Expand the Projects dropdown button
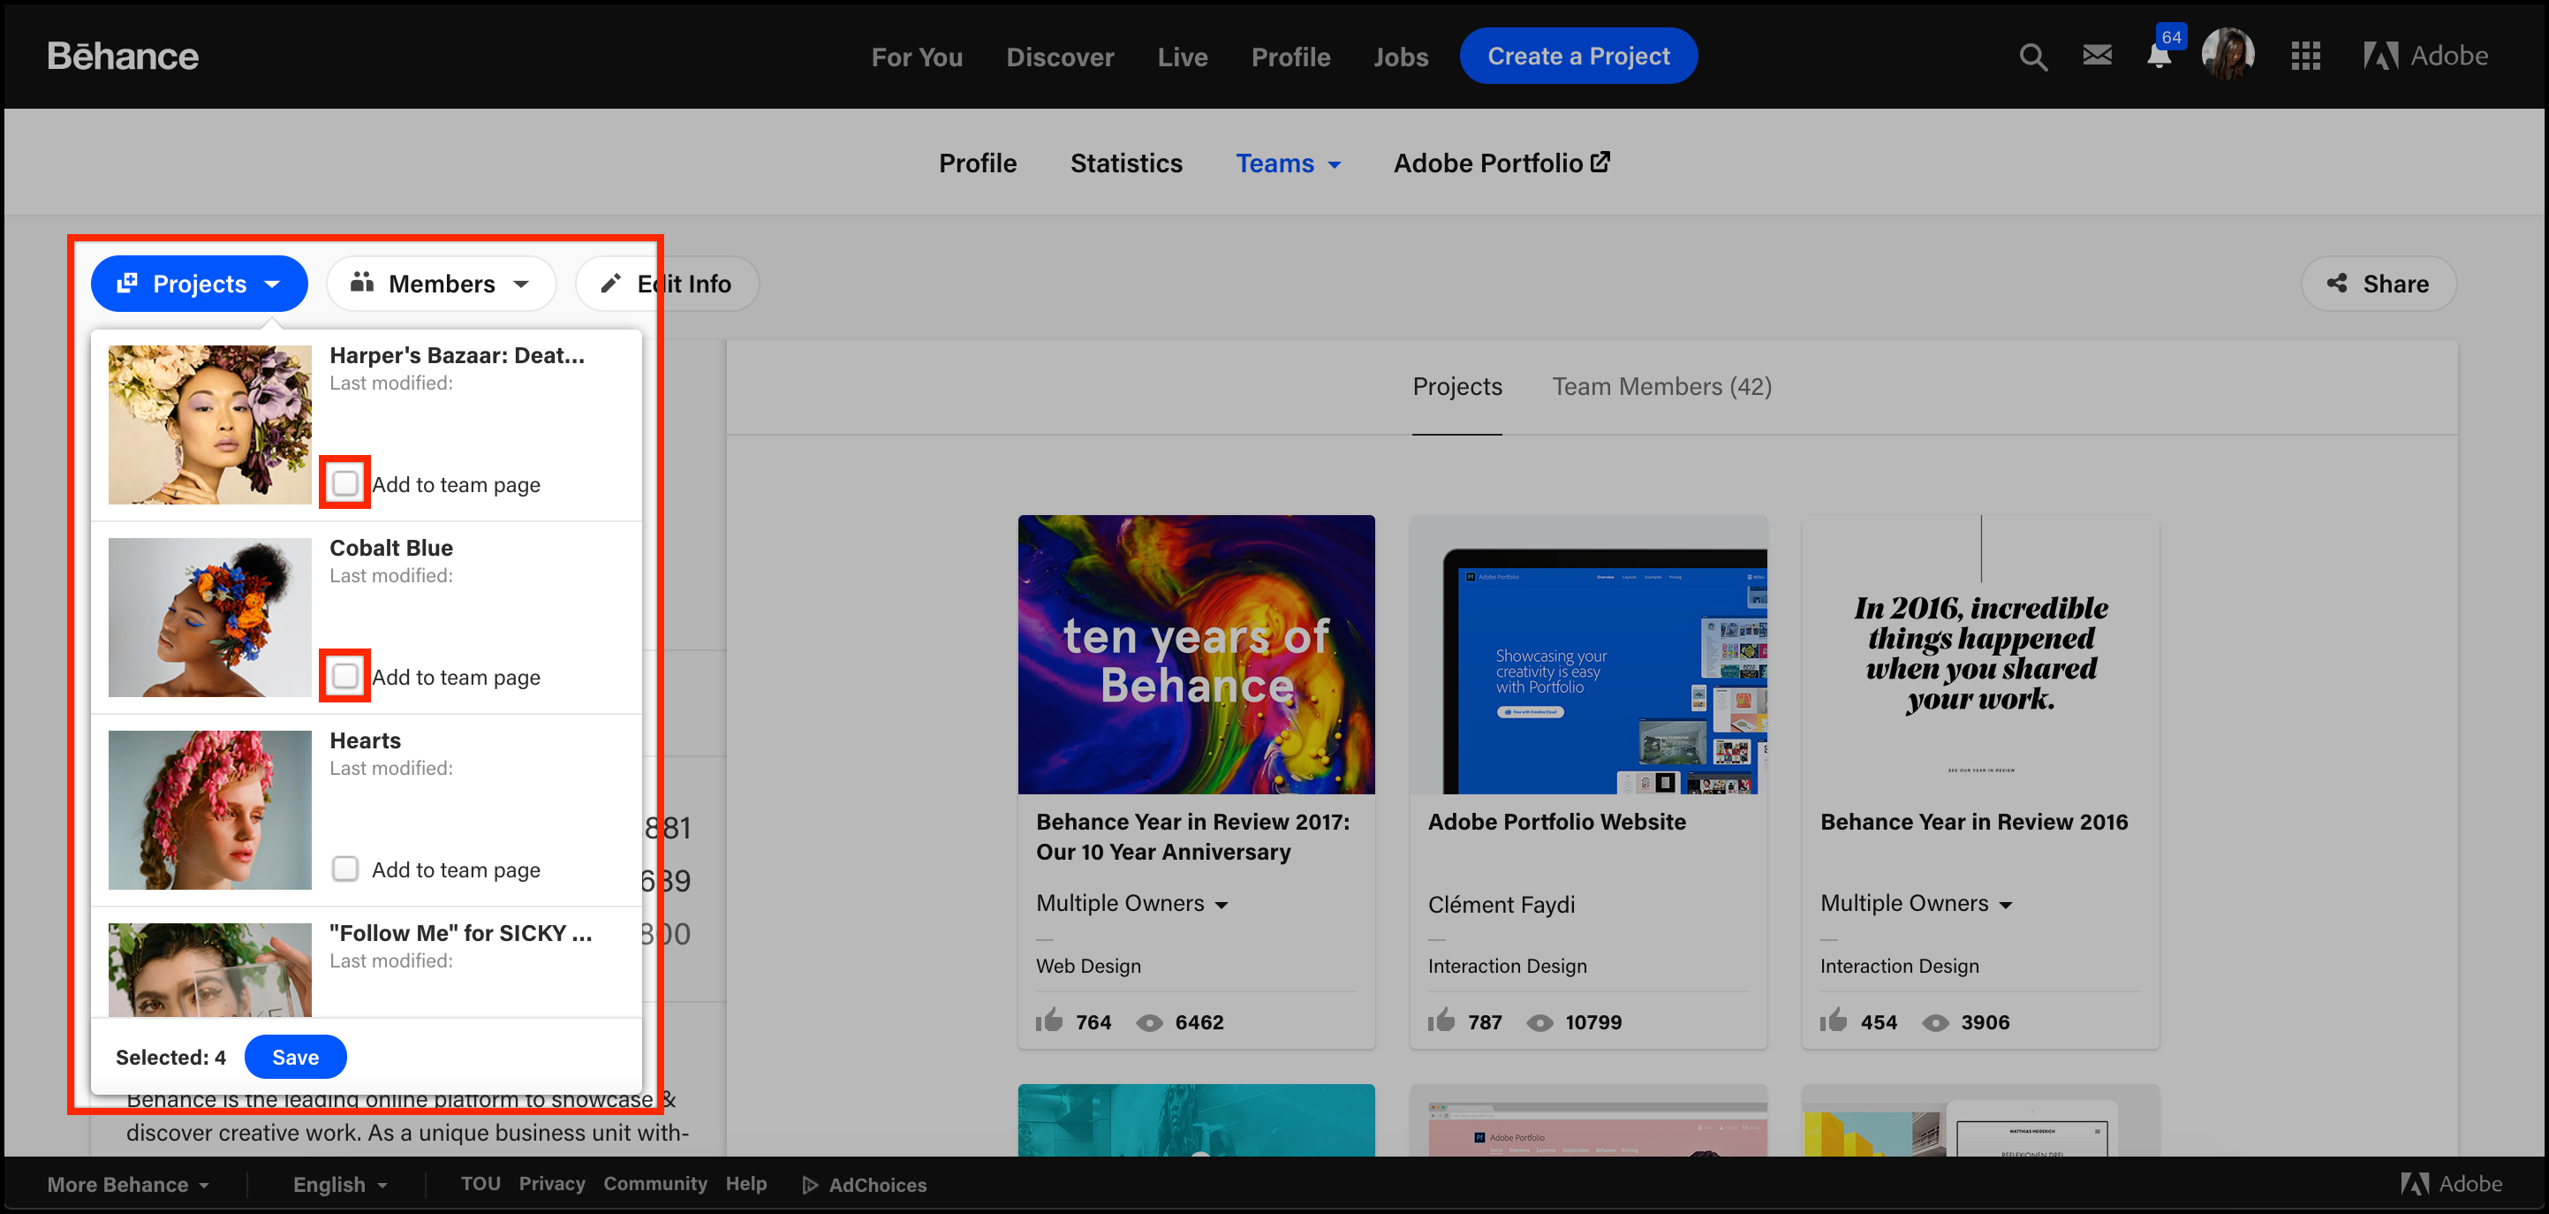 point(199,285)
